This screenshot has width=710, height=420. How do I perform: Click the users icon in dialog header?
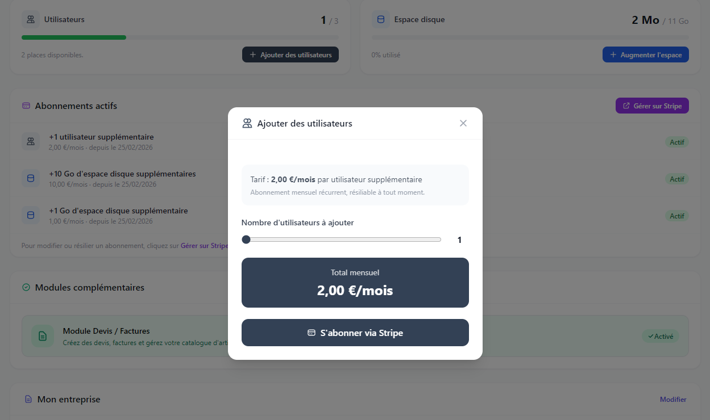pyautogui.click(x=247, y=123)
